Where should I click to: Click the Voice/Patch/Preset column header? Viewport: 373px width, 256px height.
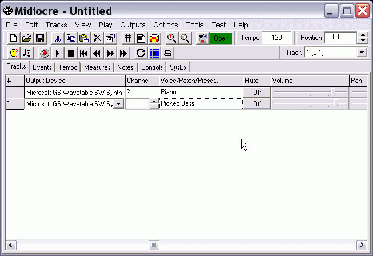200,81
